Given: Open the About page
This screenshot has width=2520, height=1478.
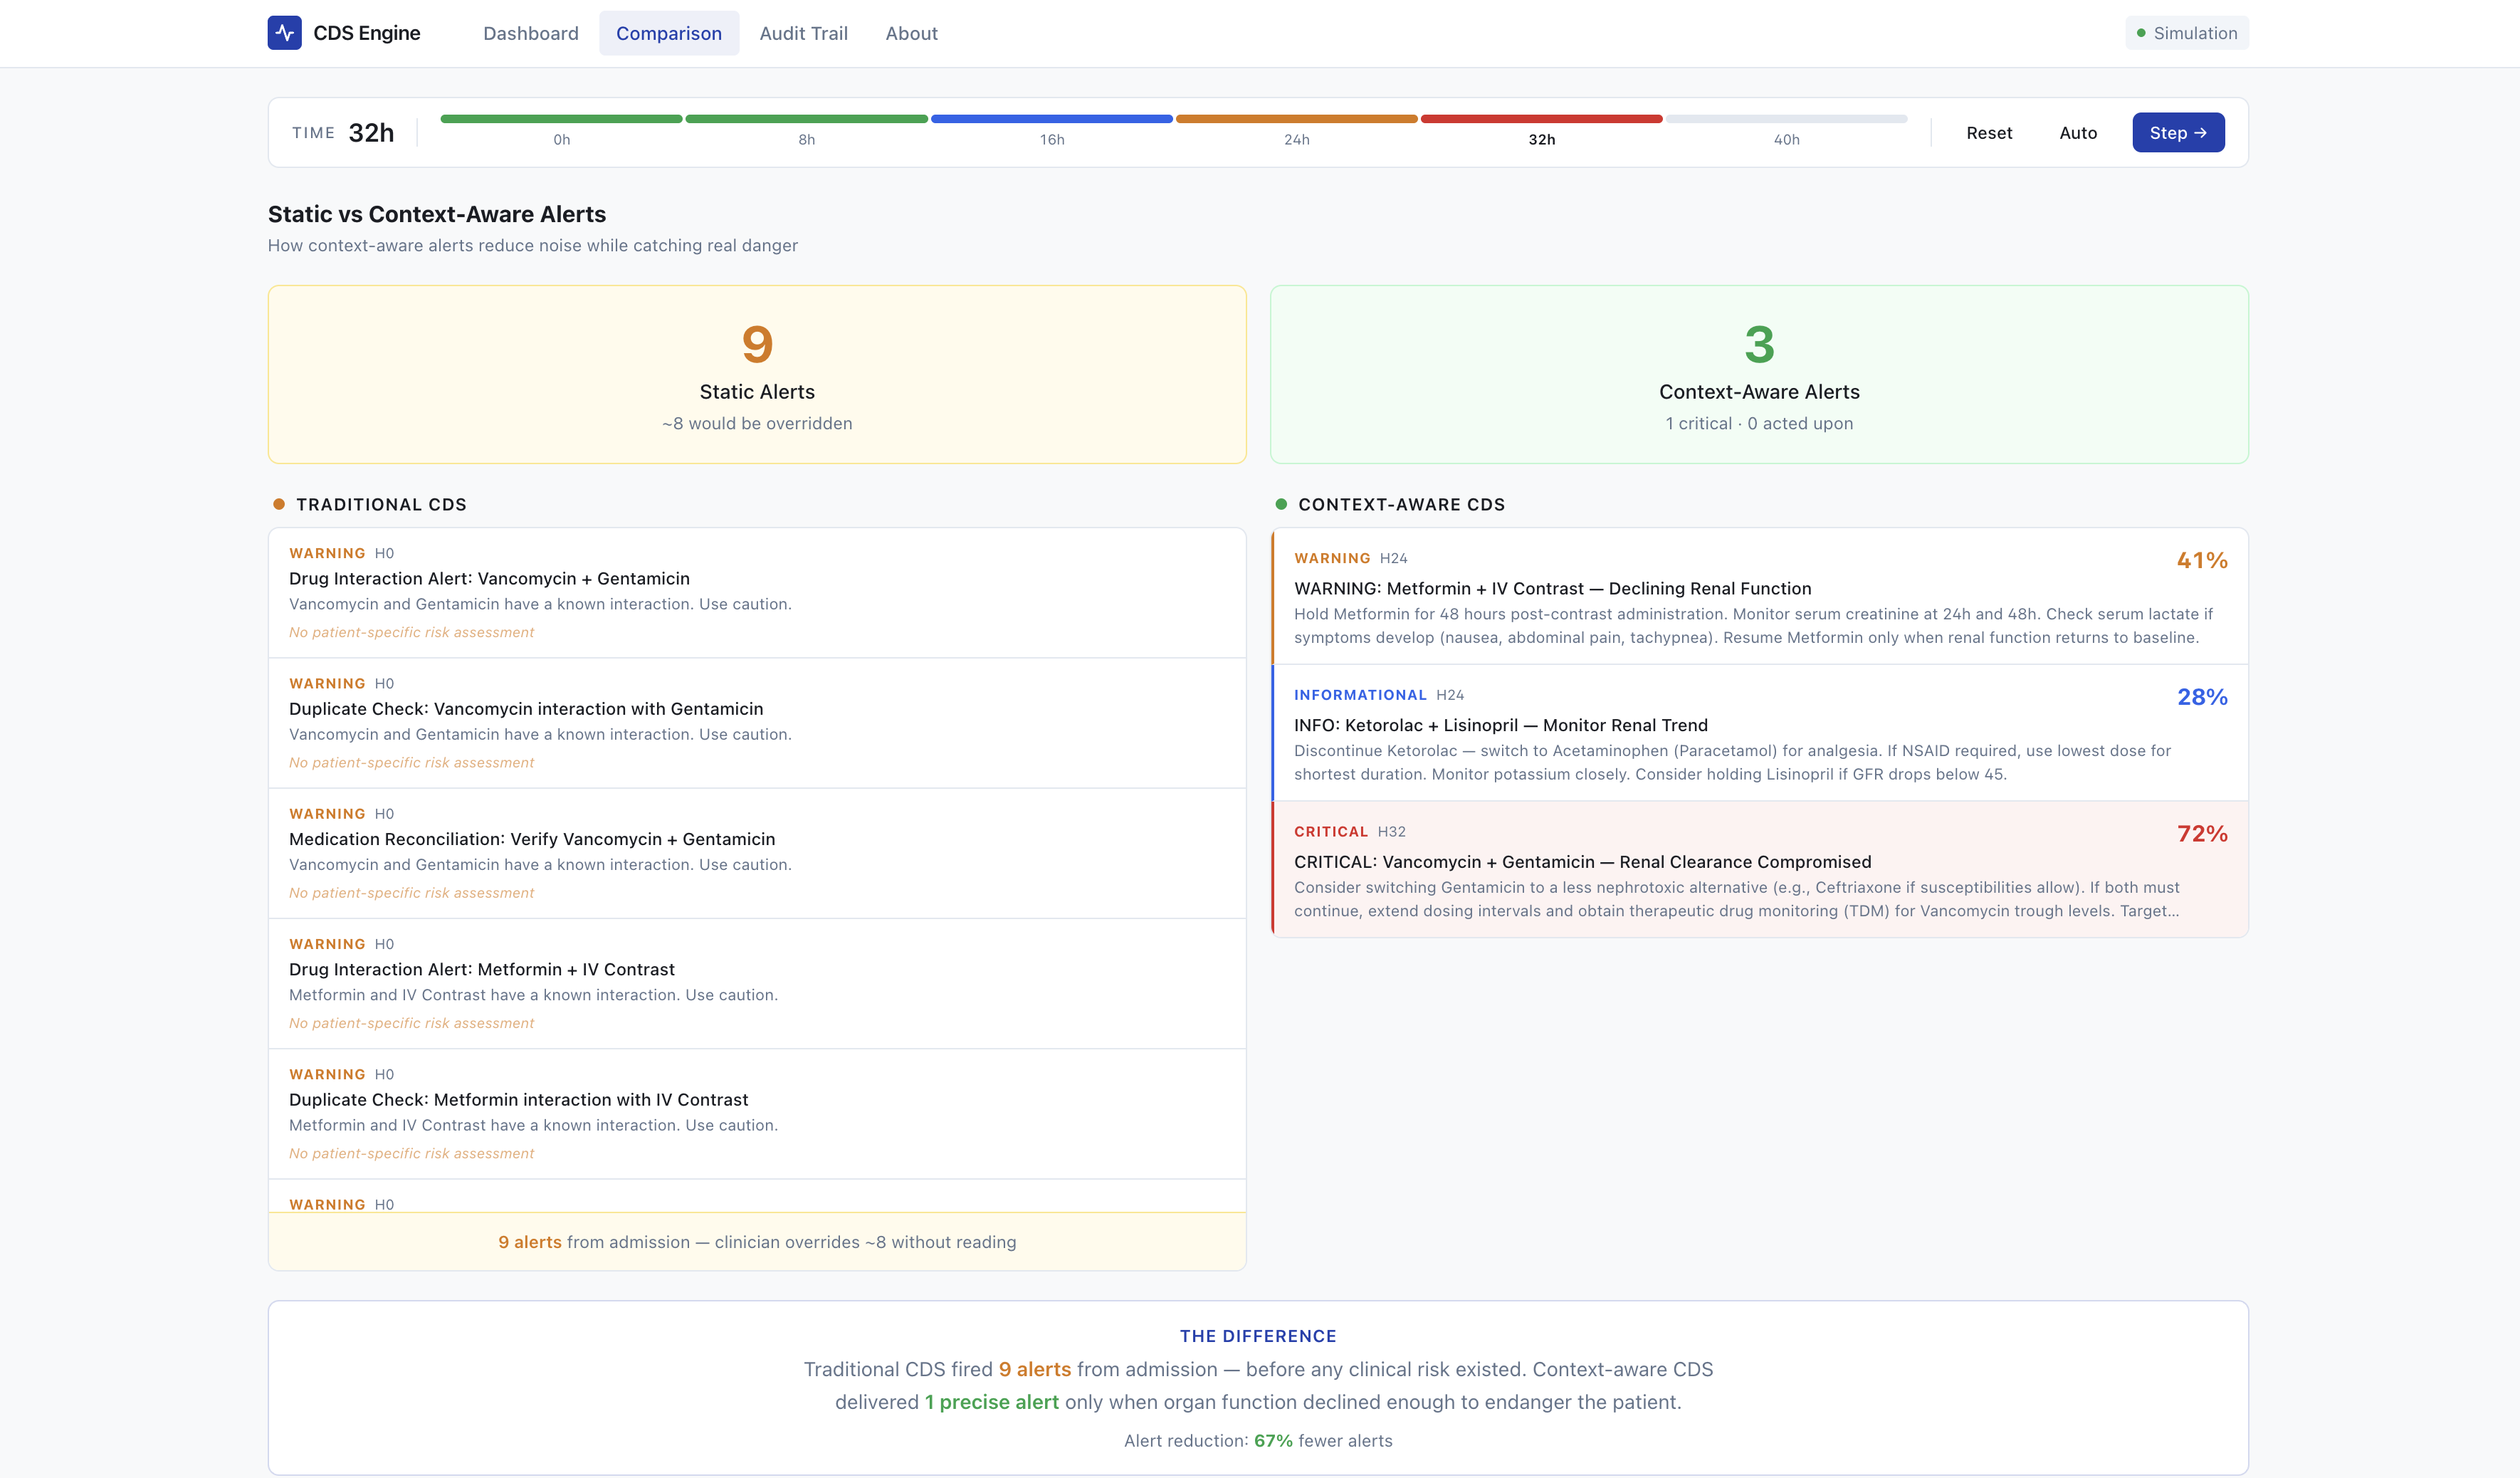Looking at the screenshot, I should coord(911,33).
